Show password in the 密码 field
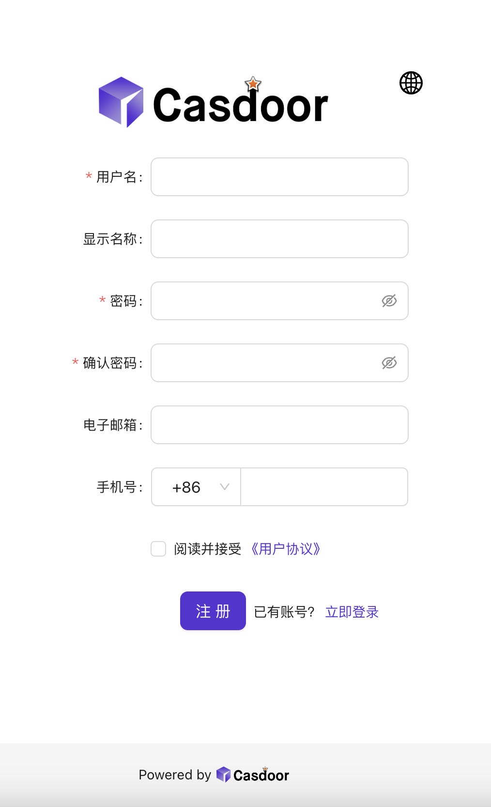Image resolution: width=491 pixels, height=807 pixels. [389, 301]
